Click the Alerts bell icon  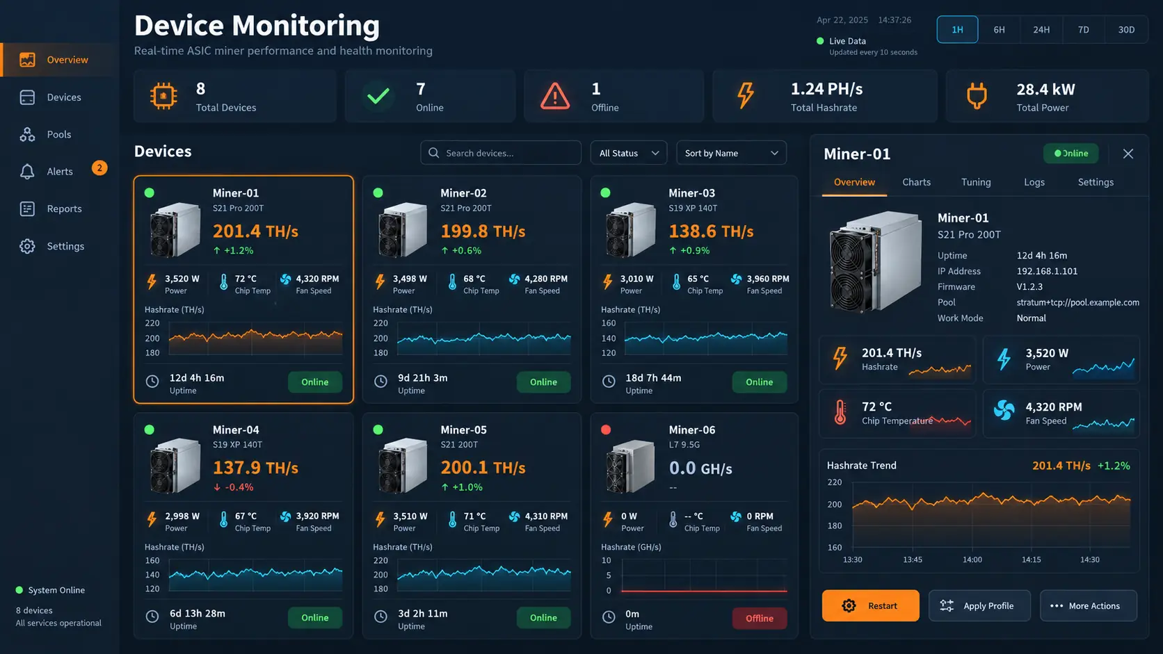click(x=27, y=172)
